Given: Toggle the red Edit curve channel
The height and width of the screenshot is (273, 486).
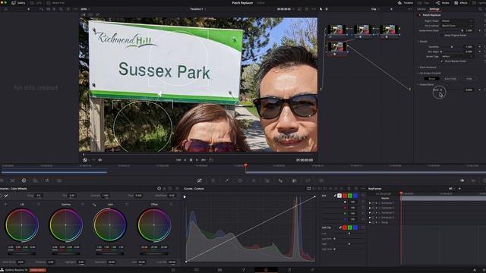Looking at the screenshot, I should (345, 196).
